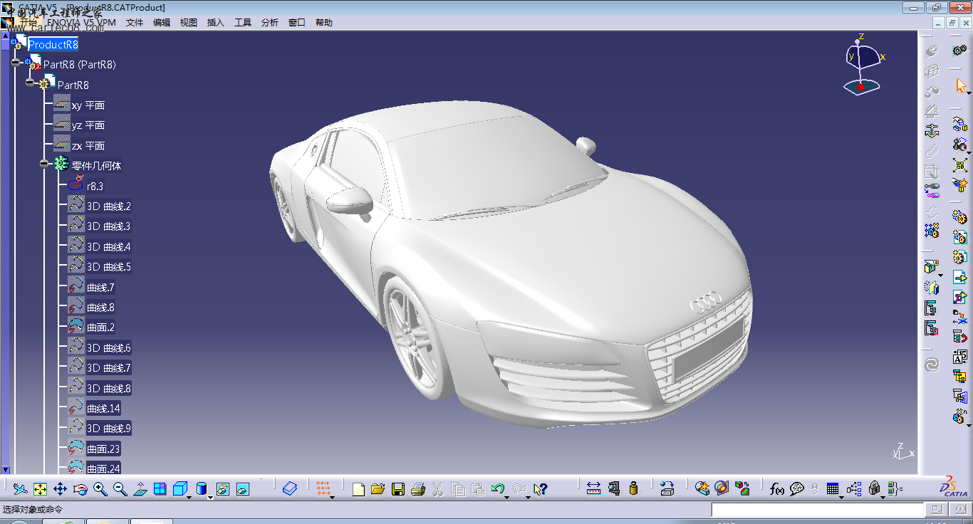Select the xy 平面 tree item

click(88, 105)
